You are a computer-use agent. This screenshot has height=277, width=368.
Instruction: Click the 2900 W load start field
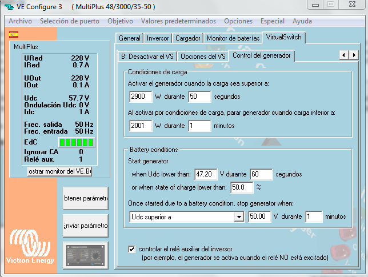tap(141, 97)
